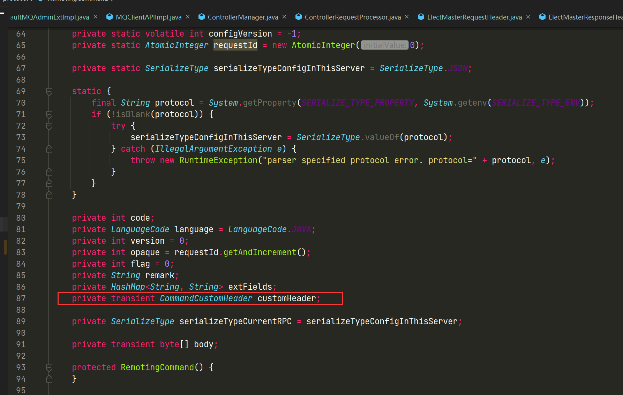Click the MQClientAPIImpl.java class file icon
This screenshot has height=395, width=623.
point(110,17)
